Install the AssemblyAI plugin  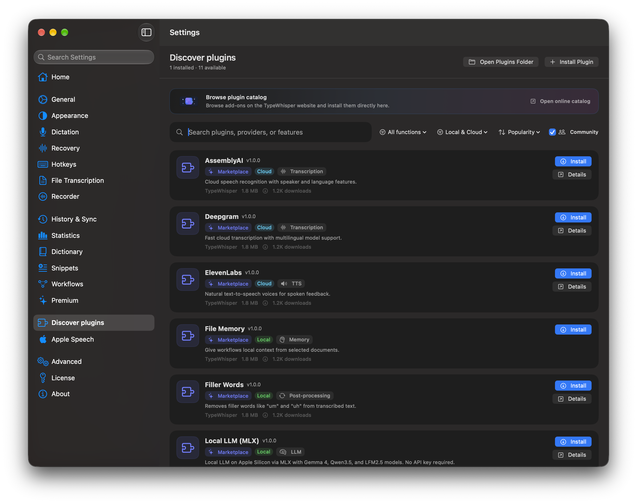click(573, 161)
